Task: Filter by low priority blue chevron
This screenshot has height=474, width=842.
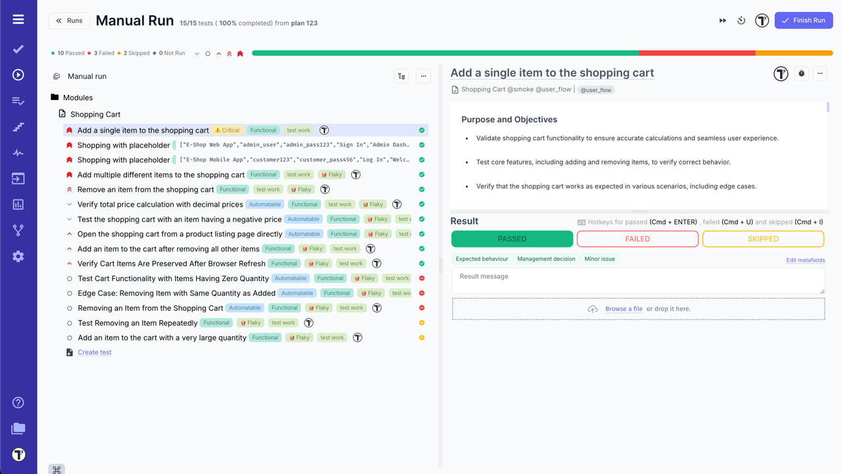Action: tap(197, 53)
